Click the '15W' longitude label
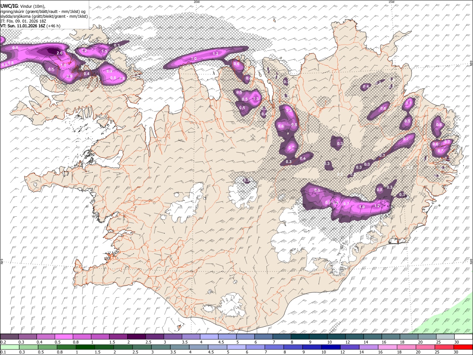This screenshot has height=355, width=473. click(x=391, y=2)
